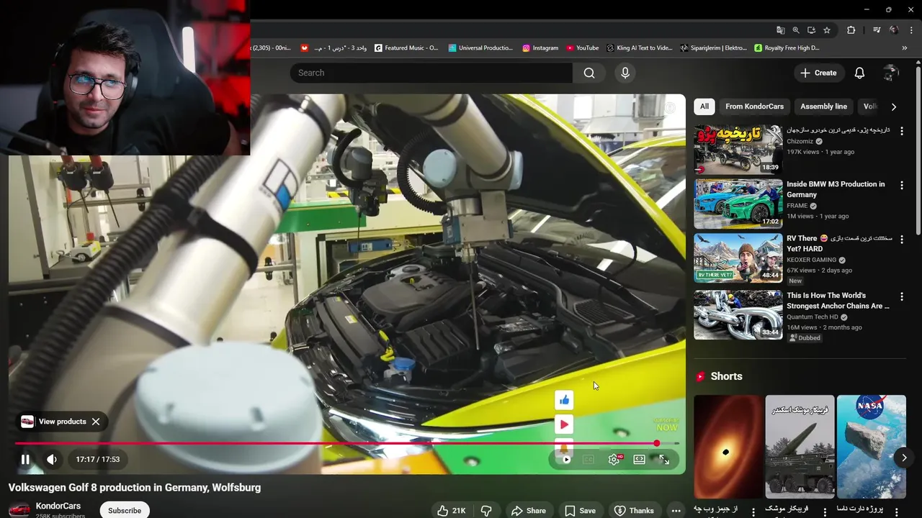Enter fullscreen with the expand arrows icon
Screen dimensions: 922x518
pyautogui.click(x=664, y=460)
